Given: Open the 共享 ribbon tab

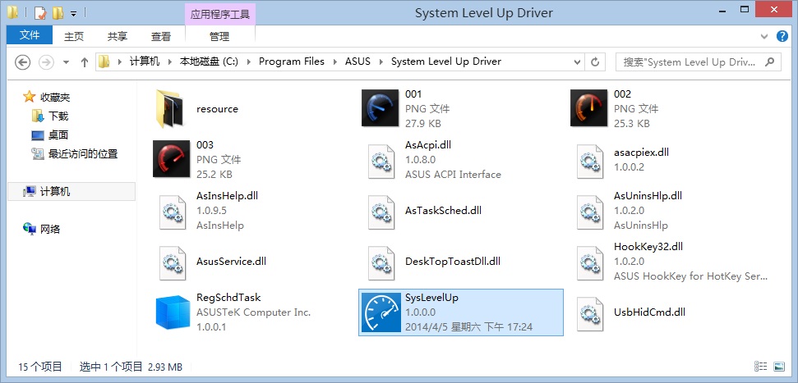Looking at the screenshot, I should (118, 37).
